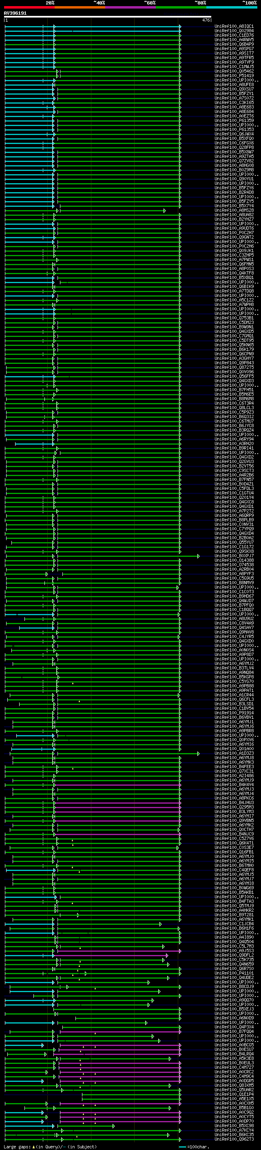Click hit label UniRef100_A0EZT6

(x=234, y=116)
